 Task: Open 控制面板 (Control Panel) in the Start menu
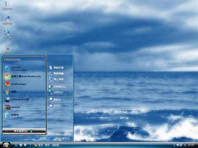(59, 87)
